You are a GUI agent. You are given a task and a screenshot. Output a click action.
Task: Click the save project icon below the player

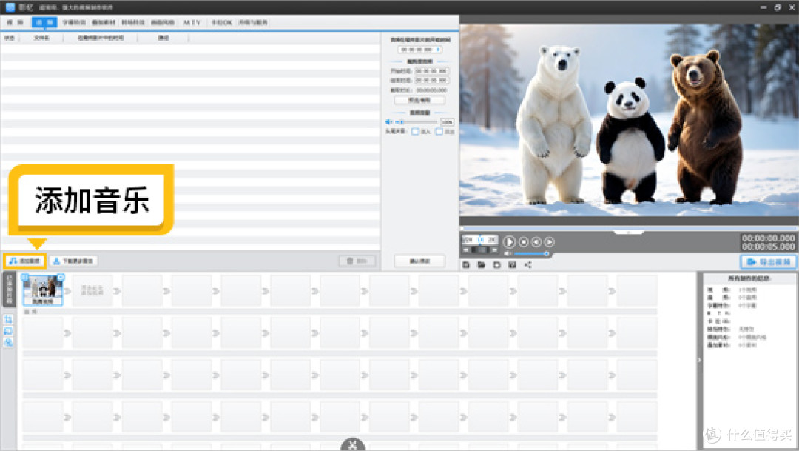pyautogui.click(x=466, y=264)
